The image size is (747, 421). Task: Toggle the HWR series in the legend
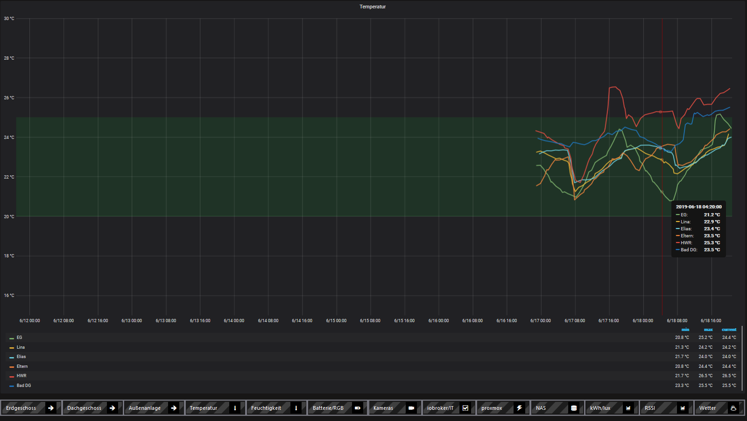pos(21,376)
